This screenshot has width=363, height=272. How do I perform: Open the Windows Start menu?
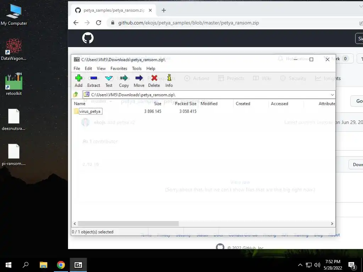9,265
